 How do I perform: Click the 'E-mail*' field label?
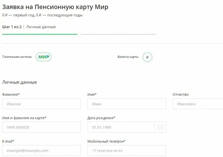(8, 141)
